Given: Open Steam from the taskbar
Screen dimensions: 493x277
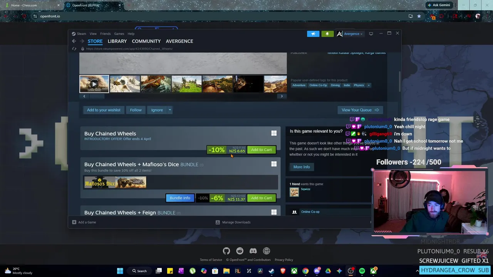Looking at the screenshot, I should coord(272,271).
